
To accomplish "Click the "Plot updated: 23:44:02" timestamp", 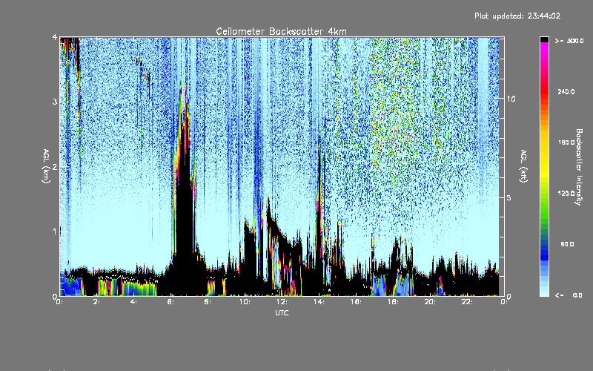I will tap(517, 16).
